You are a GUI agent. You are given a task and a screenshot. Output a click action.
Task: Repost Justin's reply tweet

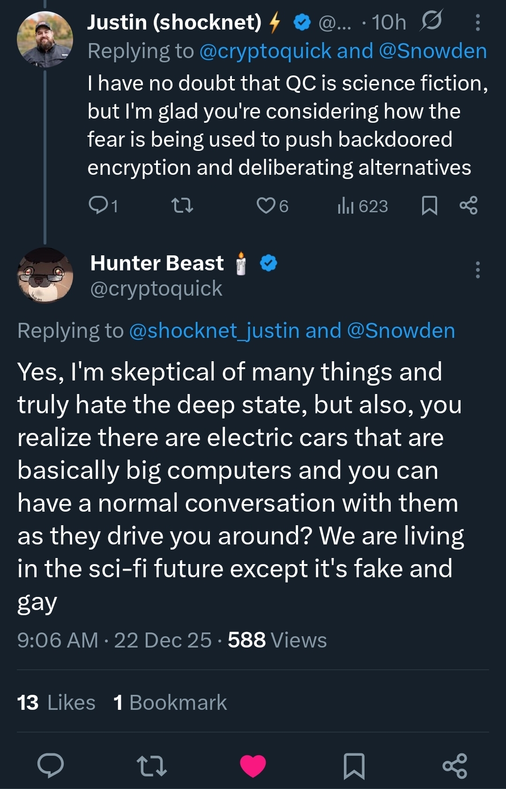tap(182, 206)
